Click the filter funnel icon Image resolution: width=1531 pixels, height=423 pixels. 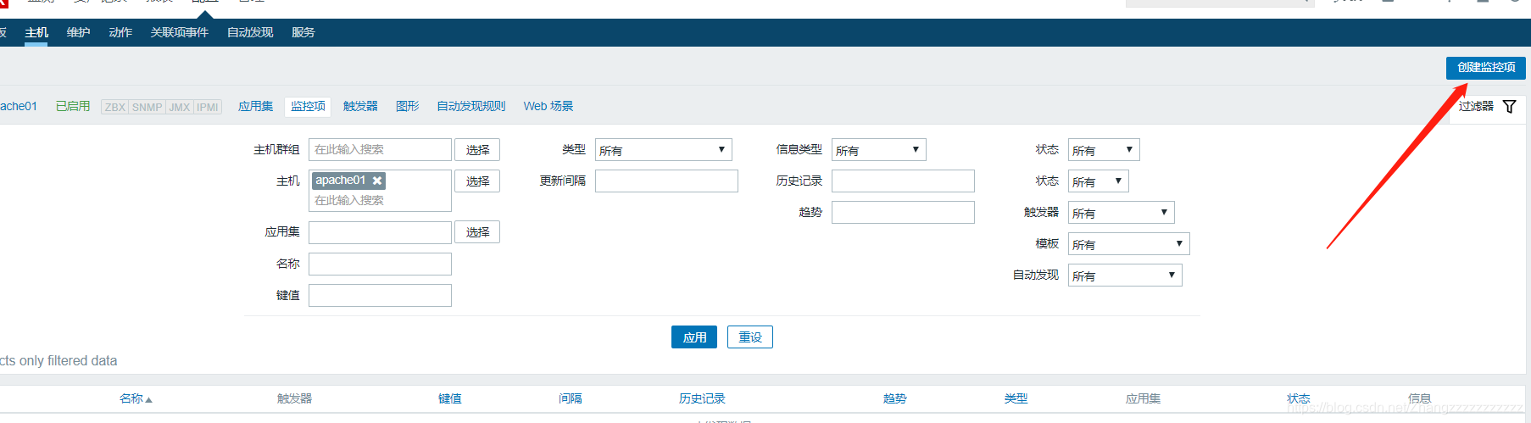point(1509,106)
